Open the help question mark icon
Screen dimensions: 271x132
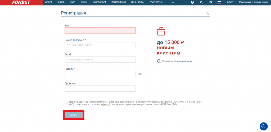tap(192, 2)
